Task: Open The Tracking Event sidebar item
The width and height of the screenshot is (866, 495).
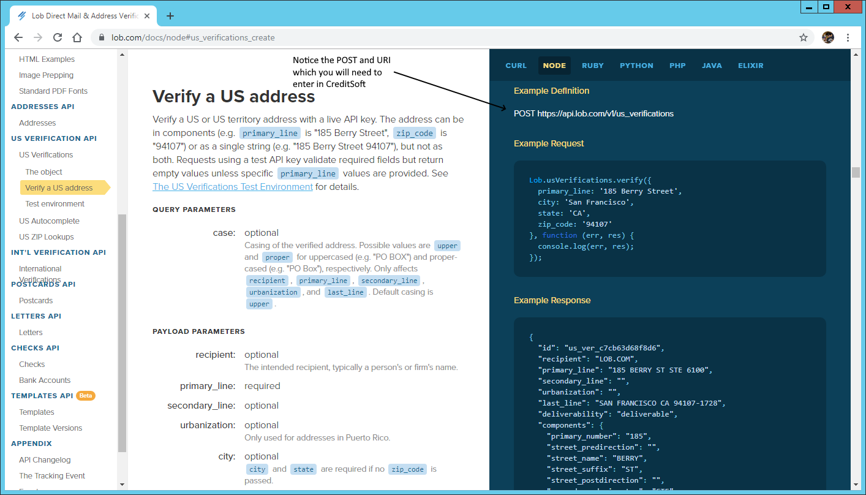Action: (x=52, y=476)
